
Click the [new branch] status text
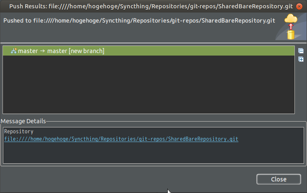pyautogui.click(x=87, y=51)
